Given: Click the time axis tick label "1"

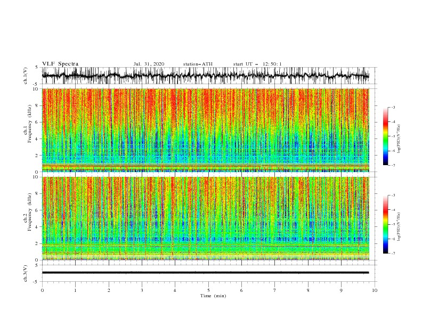Looking at the screenshot, I should pyautogui.click(x=75, y=290).
